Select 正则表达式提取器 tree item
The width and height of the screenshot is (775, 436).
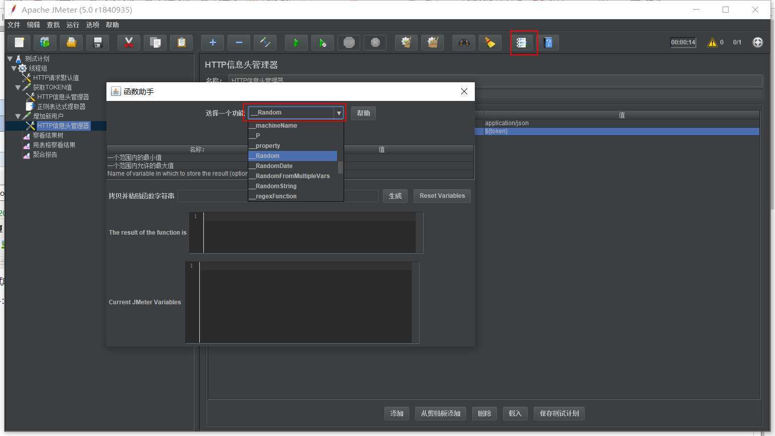point(61,106)
